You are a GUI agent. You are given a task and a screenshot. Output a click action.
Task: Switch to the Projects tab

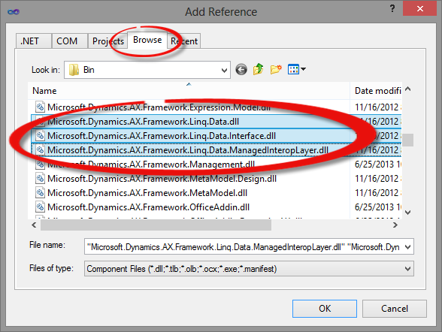pyautogui.click(x=108, y=41)
